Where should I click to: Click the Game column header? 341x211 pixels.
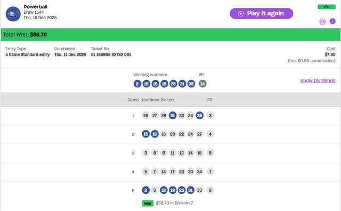(133, 100)
